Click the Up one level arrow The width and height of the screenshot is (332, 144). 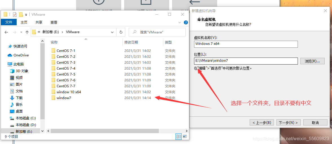pyautogui.click(x=27, y=32)
